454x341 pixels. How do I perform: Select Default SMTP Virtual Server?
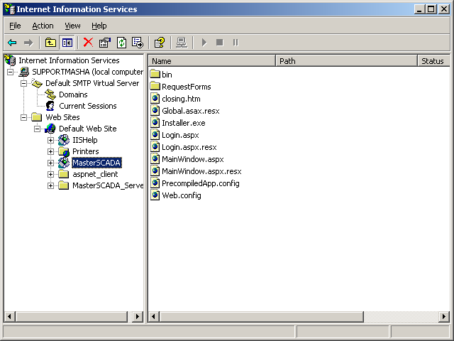[x=92, y=83]
